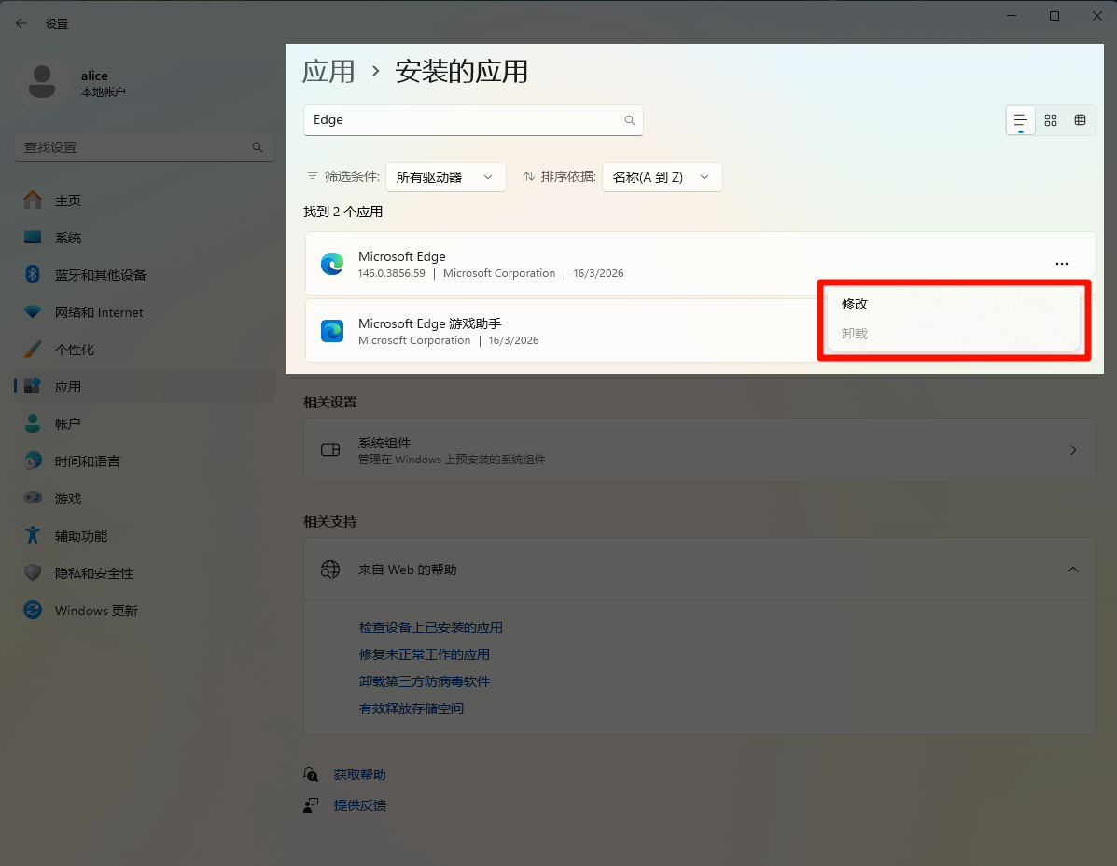Click the Microsoft Edge app name text

[402, 256]
